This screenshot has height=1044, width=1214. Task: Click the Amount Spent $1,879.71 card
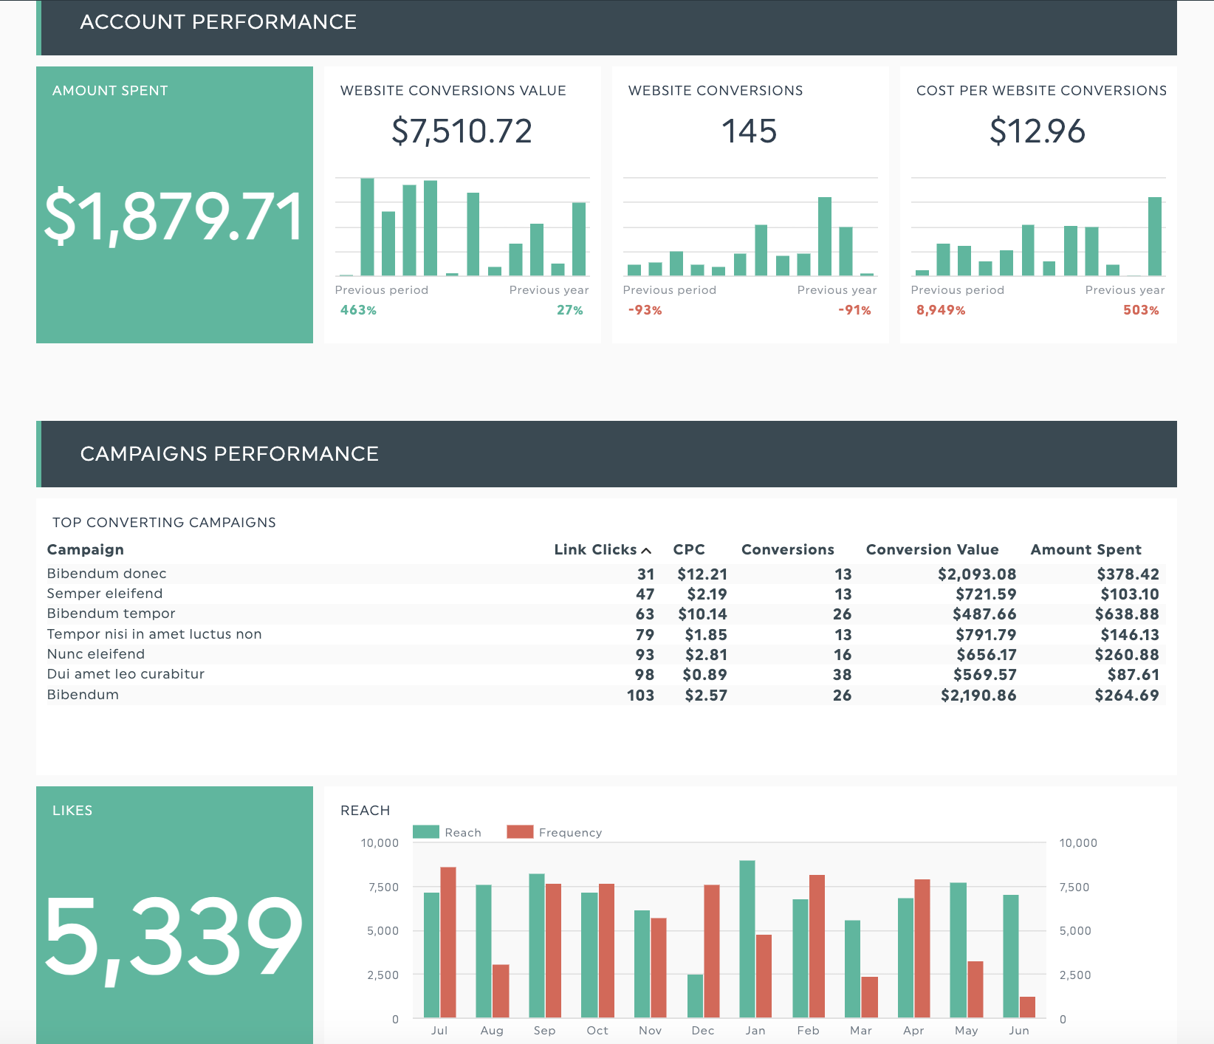click(x=174, y=216)
